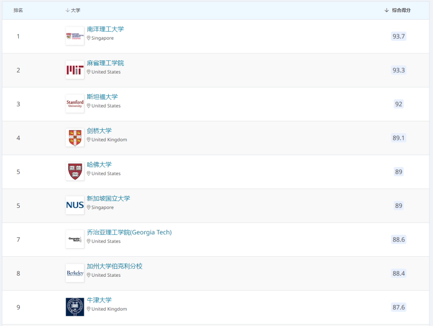
Task: Click location pin icon for 哈佛大学
Action: 89,173
